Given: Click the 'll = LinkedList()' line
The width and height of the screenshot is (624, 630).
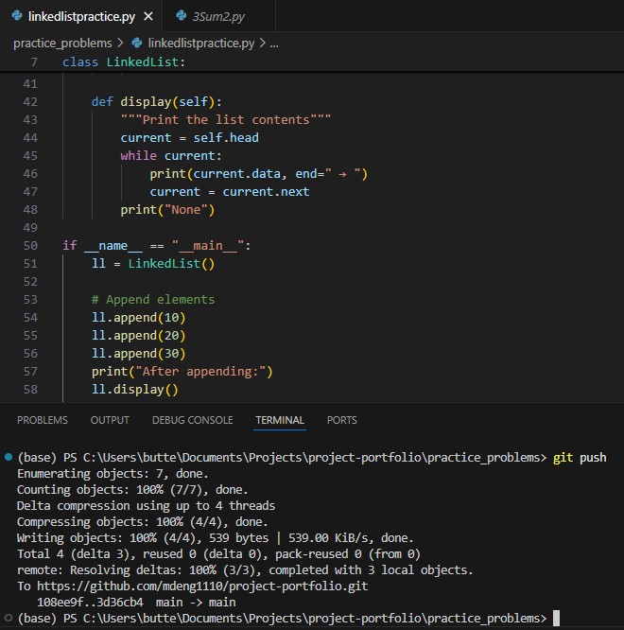Looking at the screenshot, I should [153, 264].
